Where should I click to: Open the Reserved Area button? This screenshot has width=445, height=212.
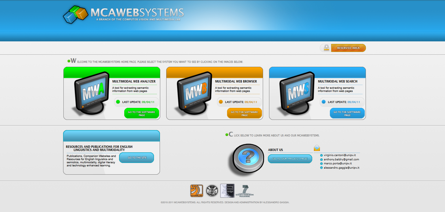pyautogui.click(x=348, y=48)
